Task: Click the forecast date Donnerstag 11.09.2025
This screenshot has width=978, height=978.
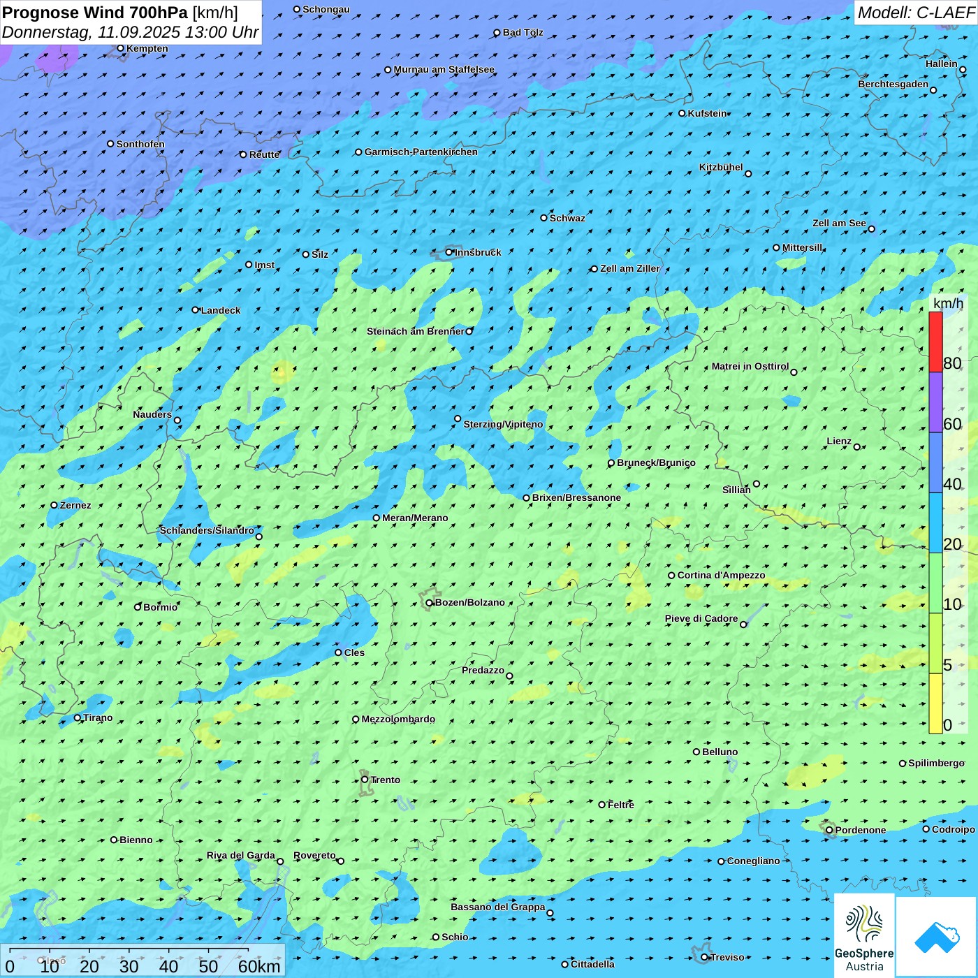Action: point(130,32)
